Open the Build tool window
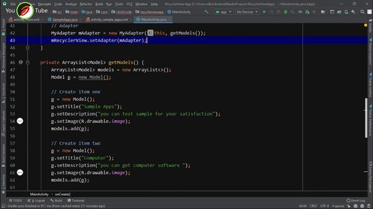Viewport: 373px width, 209px height. pyautogui.click(x=56, y=200)
